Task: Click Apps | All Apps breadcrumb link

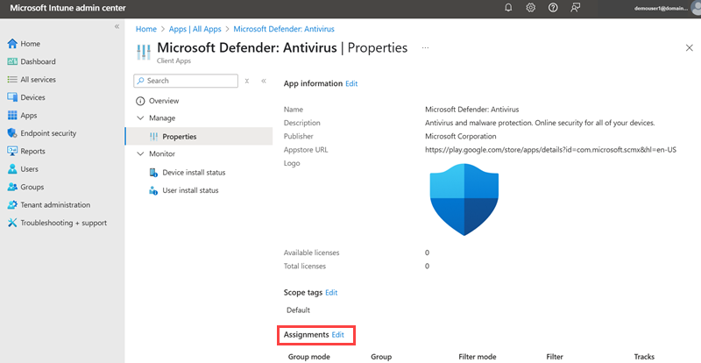Action: 195,29
